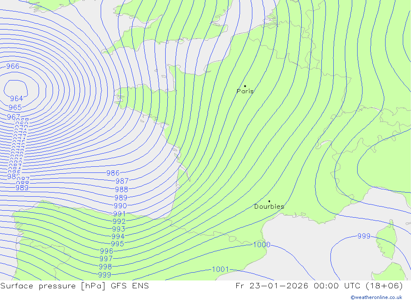Click the 1000 isobar label

[261, 244]
